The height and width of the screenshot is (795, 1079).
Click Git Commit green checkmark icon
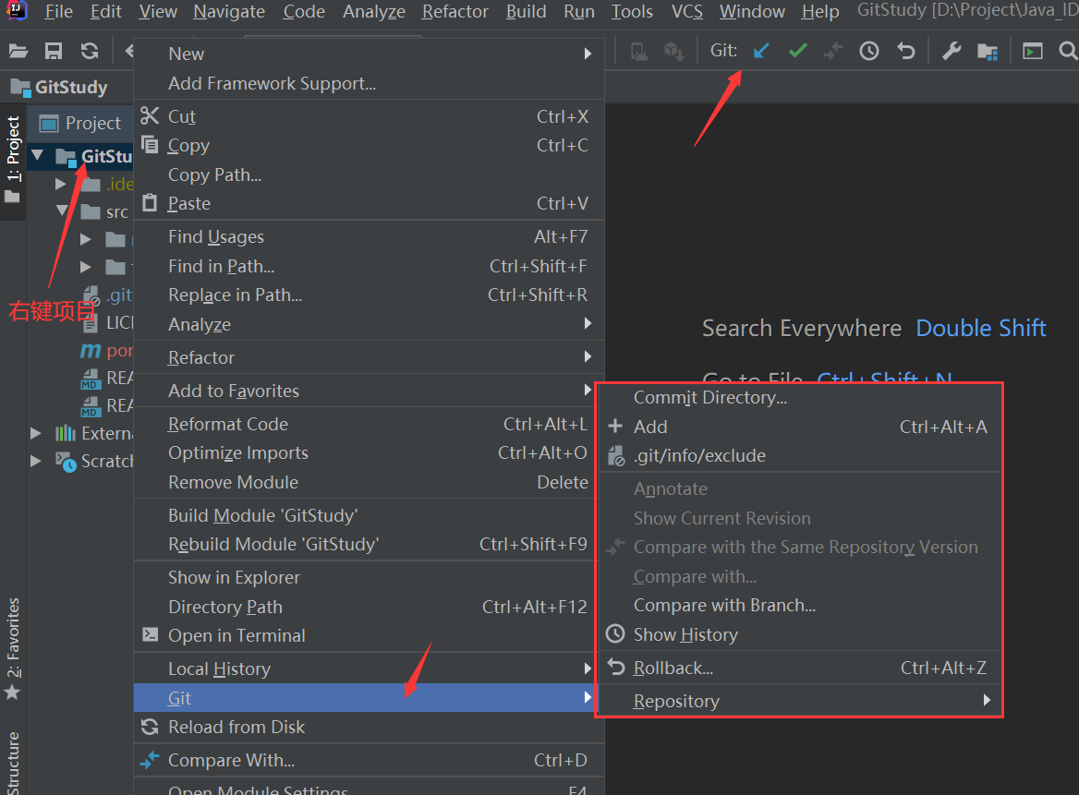(x=797, y=51)
